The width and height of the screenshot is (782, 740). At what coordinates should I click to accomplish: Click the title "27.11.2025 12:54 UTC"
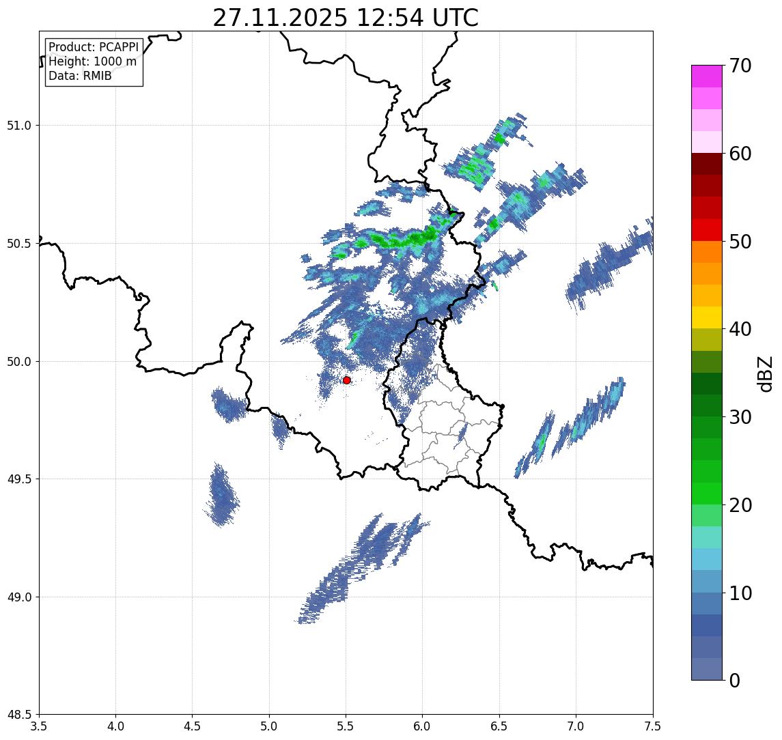point(346,18)
